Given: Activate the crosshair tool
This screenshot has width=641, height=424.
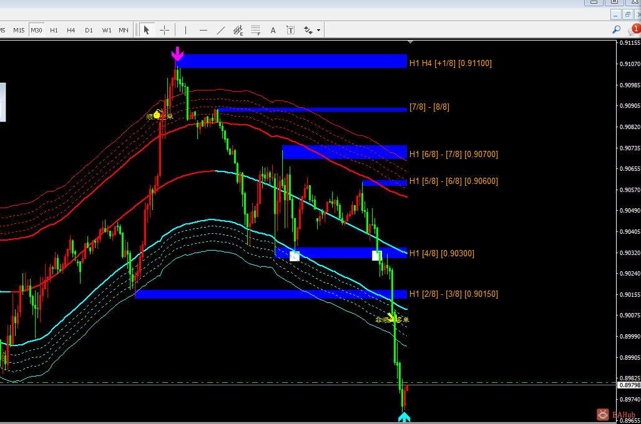Looking at the screenshot, I should click(164, 30).
